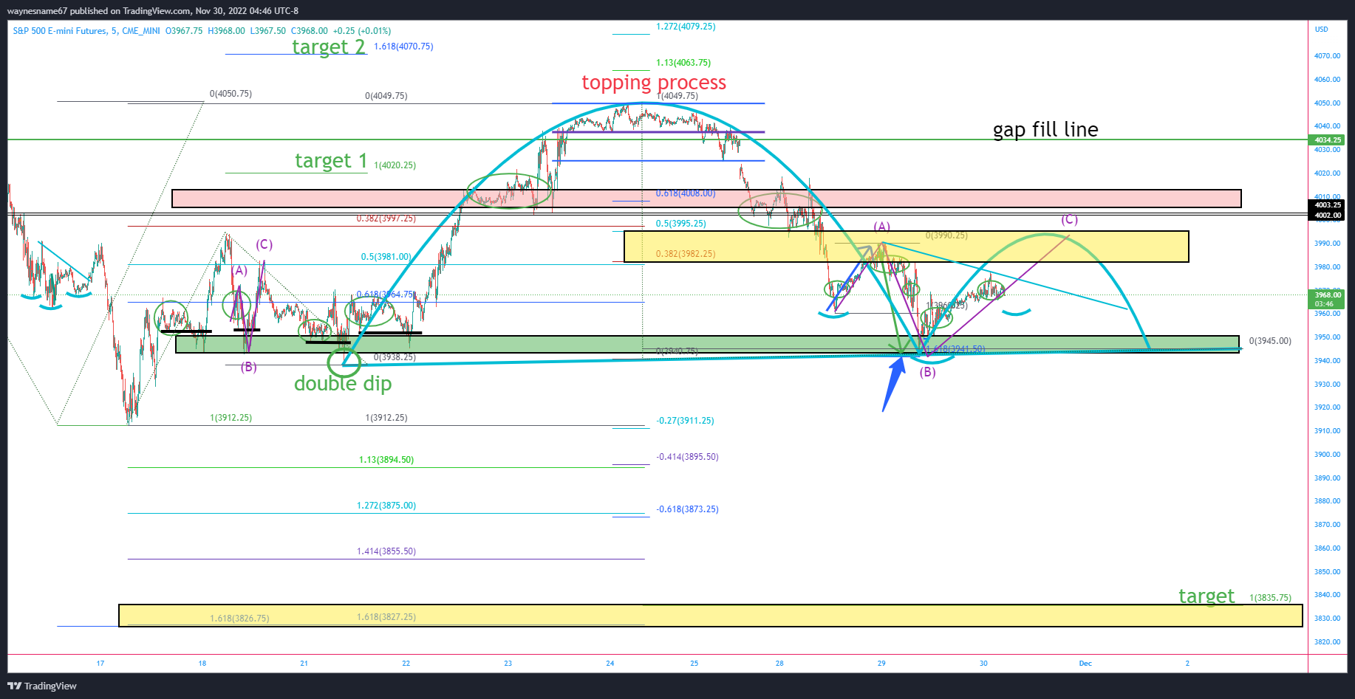Click the USD currency label on the price axis
The image size is (1355, 699).
tap(1321, 30)
